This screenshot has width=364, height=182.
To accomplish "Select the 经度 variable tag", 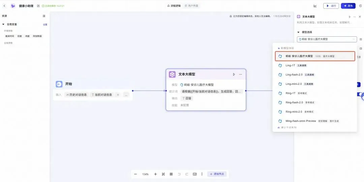I will [20, 36].
